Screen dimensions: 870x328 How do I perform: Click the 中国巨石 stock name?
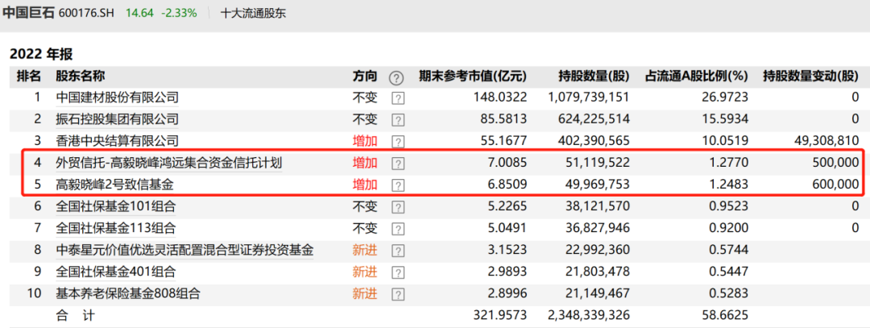click(x=28, y=14)
